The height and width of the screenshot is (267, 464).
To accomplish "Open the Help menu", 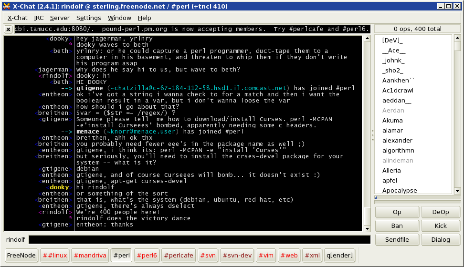I will click(145, 18).
